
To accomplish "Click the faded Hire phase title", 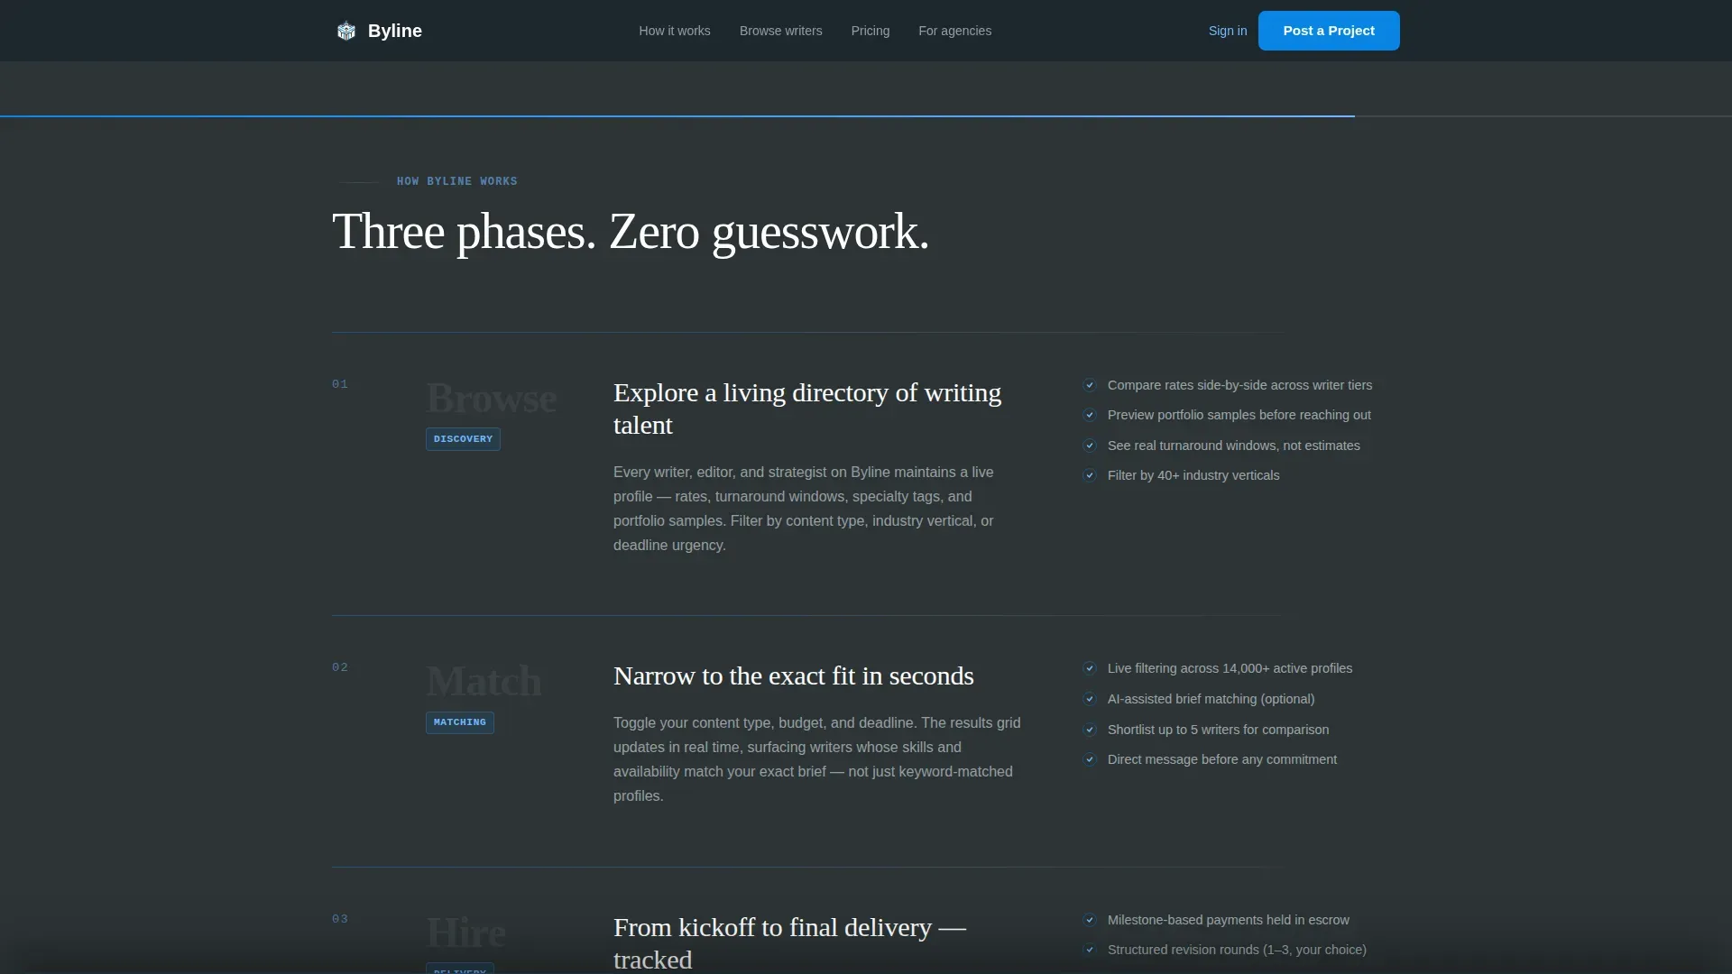I will [465, 933].
